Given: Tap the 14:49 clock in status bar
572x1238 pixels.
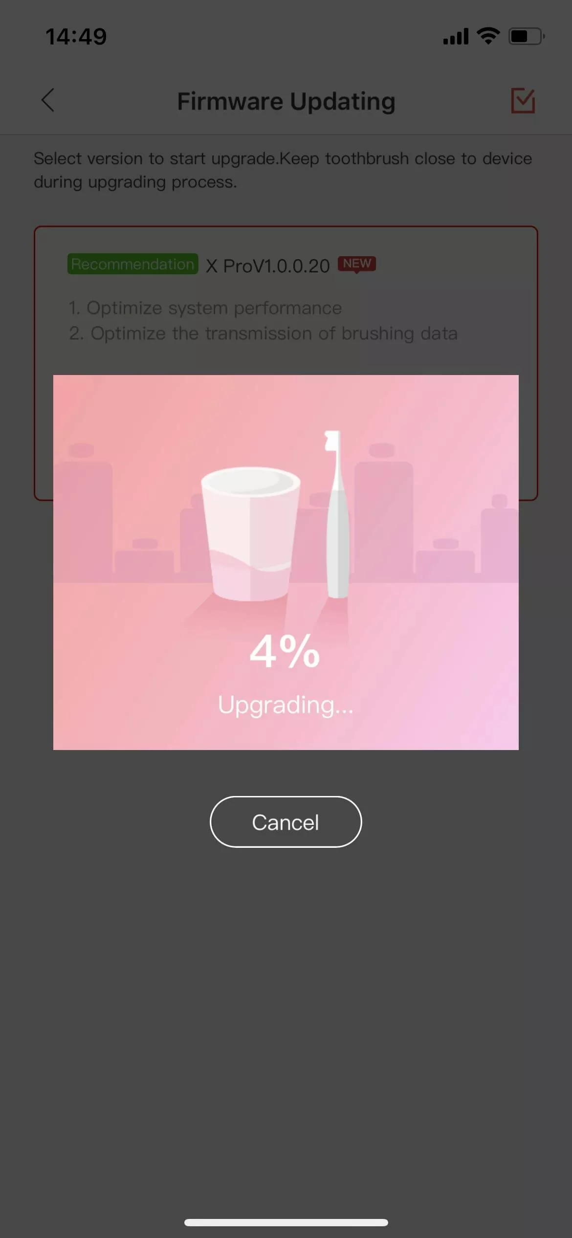Looking at the screenshot, I should 76,37.
